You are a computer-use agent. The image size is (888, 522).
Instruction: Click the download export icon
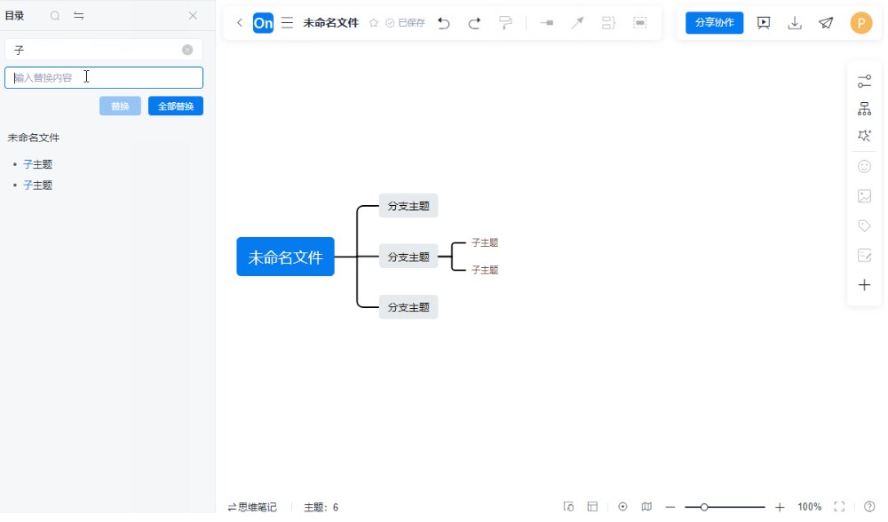[795, 23]
